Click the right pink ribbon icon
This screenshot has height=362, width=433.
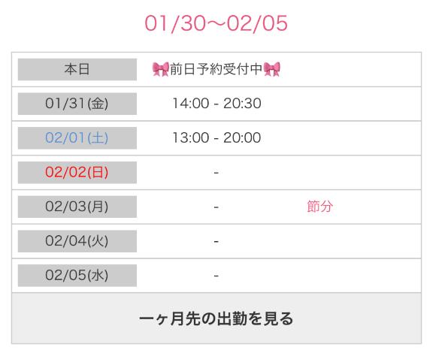(x=271, y=69)
